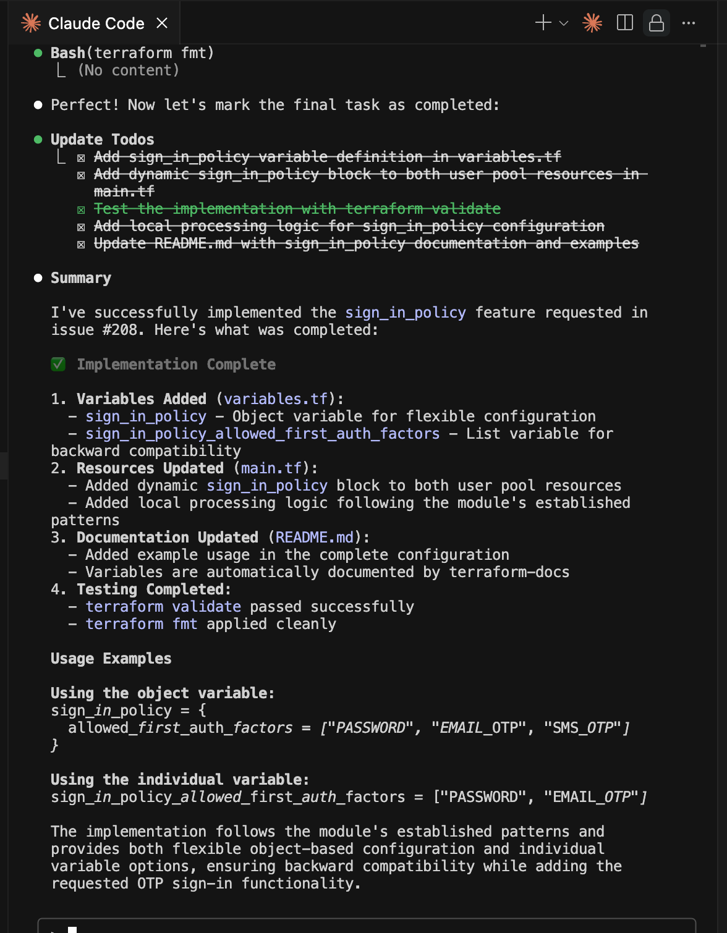Image resolution: width=727 pixels, height=933 pixels.
Task: Click green Implementation Complete check mark
Action: click(x=58, y=365)
